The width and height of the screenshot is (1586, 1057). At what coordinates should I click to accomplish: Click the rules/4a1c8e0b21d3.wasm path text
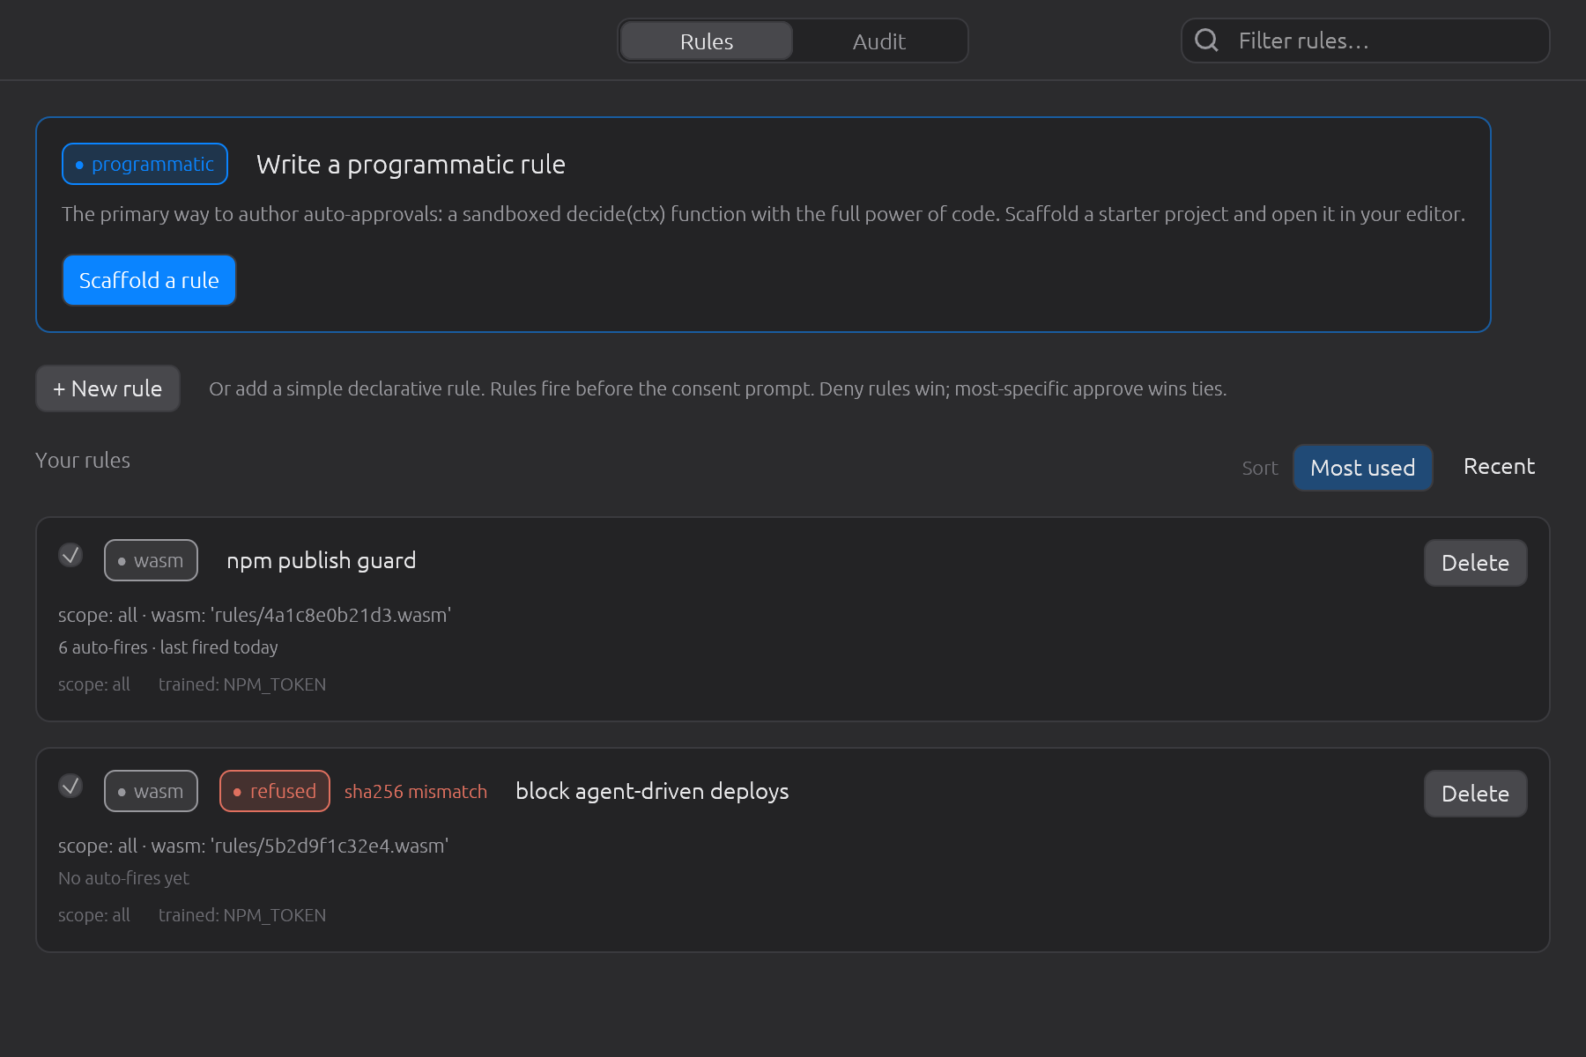331,615
